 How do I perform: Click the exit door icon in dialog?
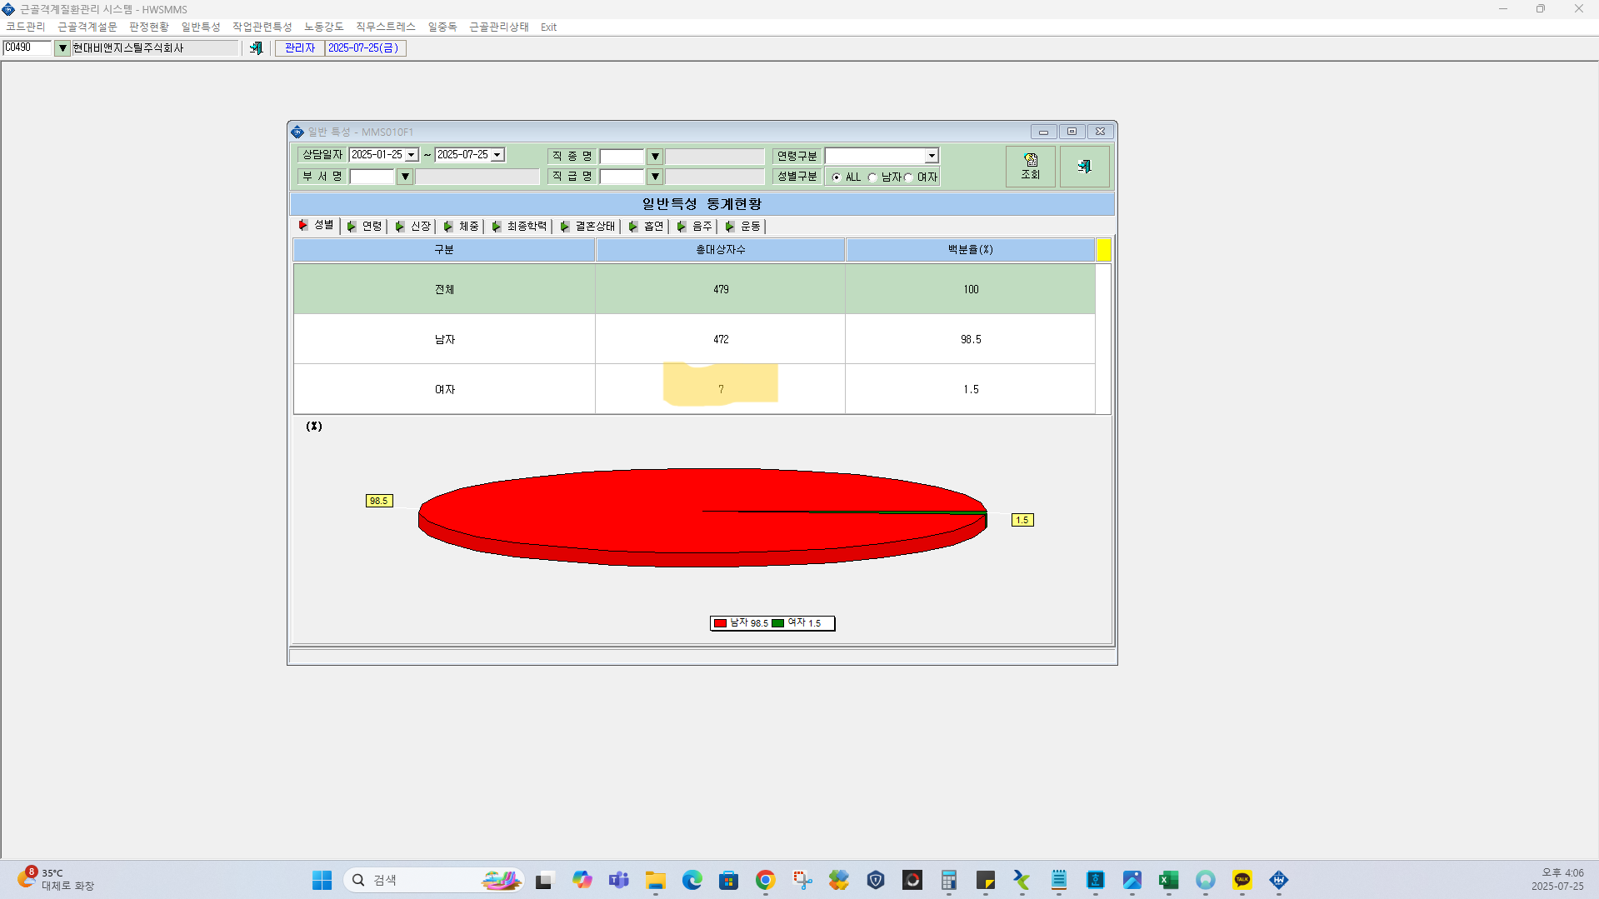point(1084,167)
